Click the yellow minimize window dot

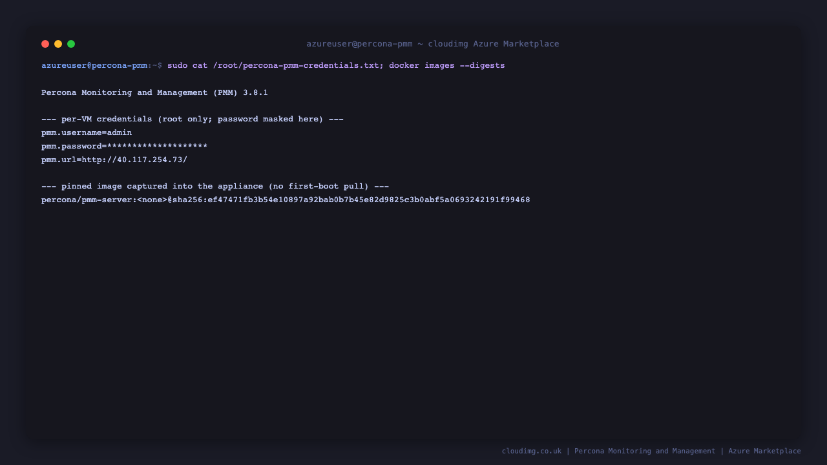(58, 44)
